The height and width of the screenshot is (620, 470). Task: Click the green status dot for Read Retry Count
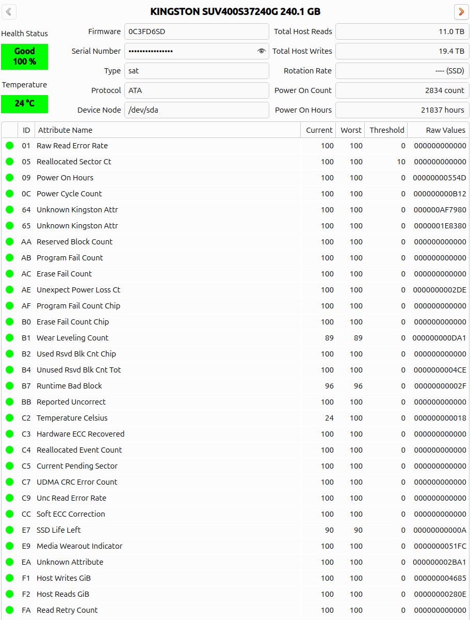tap(9, 610)
